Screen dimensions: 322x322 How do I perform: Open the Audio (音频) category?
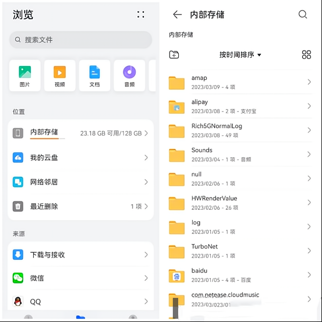point(129,76)
